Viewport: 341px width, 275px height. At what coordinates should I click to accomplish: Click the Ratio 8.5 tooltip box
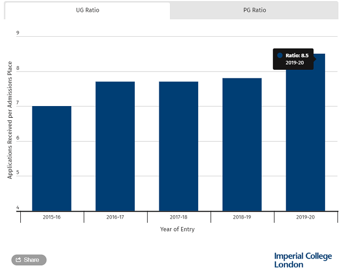pyautogui.click(x=293, y=59)
